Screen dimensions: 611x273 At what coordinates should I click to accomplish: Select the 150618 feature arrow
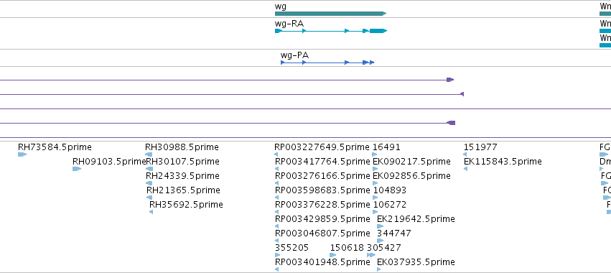click(332, 255)
